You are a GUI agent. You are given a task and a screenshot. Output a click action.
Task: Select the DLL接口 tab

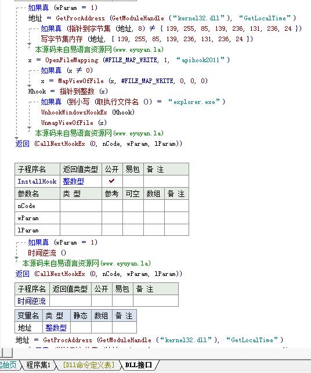click(x=138, y=365)
